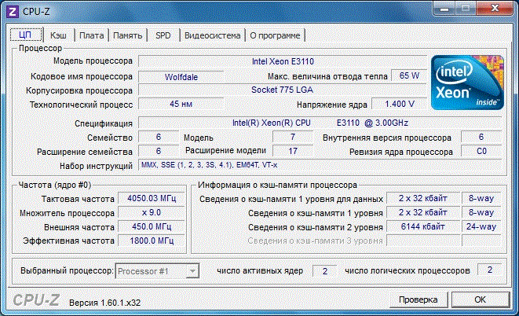Click the Intel Xeon E3110 model field
The image size is (519, 316).
point(281,61)
